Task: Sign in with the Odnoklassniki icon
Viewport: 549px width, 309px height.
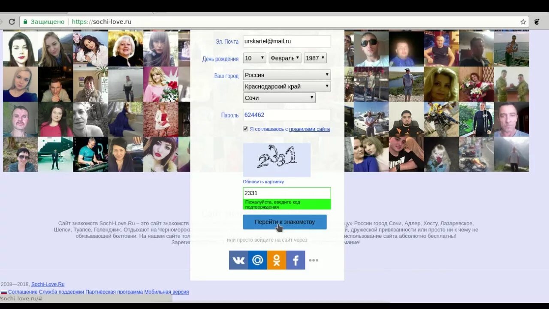Action: coord(276,260)
